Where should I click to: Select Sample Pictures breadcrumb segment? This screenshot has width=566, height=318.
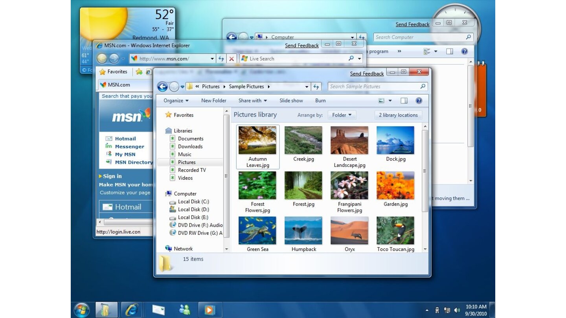coord(246,87)
